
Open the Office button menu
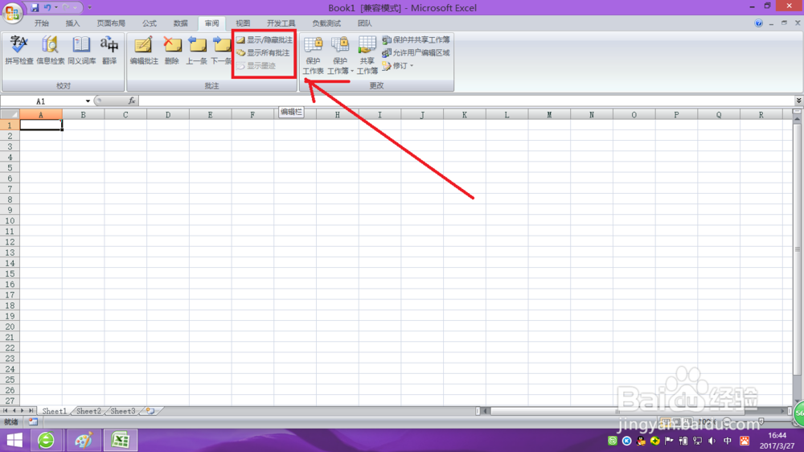click(x=12, y=12)
